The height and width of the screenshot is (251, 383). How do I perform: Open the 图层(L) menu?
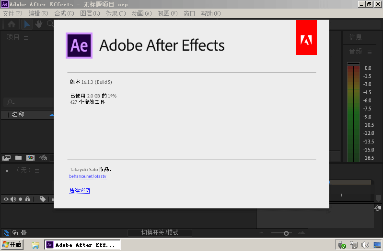point(90,13)
